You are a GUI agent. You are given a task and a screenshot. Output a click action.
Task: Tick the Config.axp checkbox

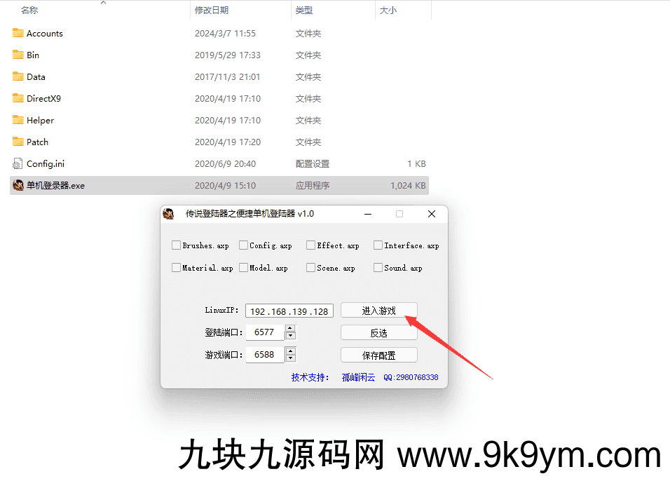pos(243,245)
